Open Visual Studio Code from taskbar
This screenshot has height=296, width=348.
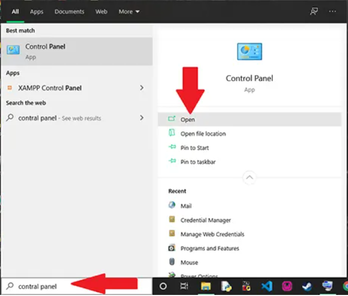click(267, 286)
